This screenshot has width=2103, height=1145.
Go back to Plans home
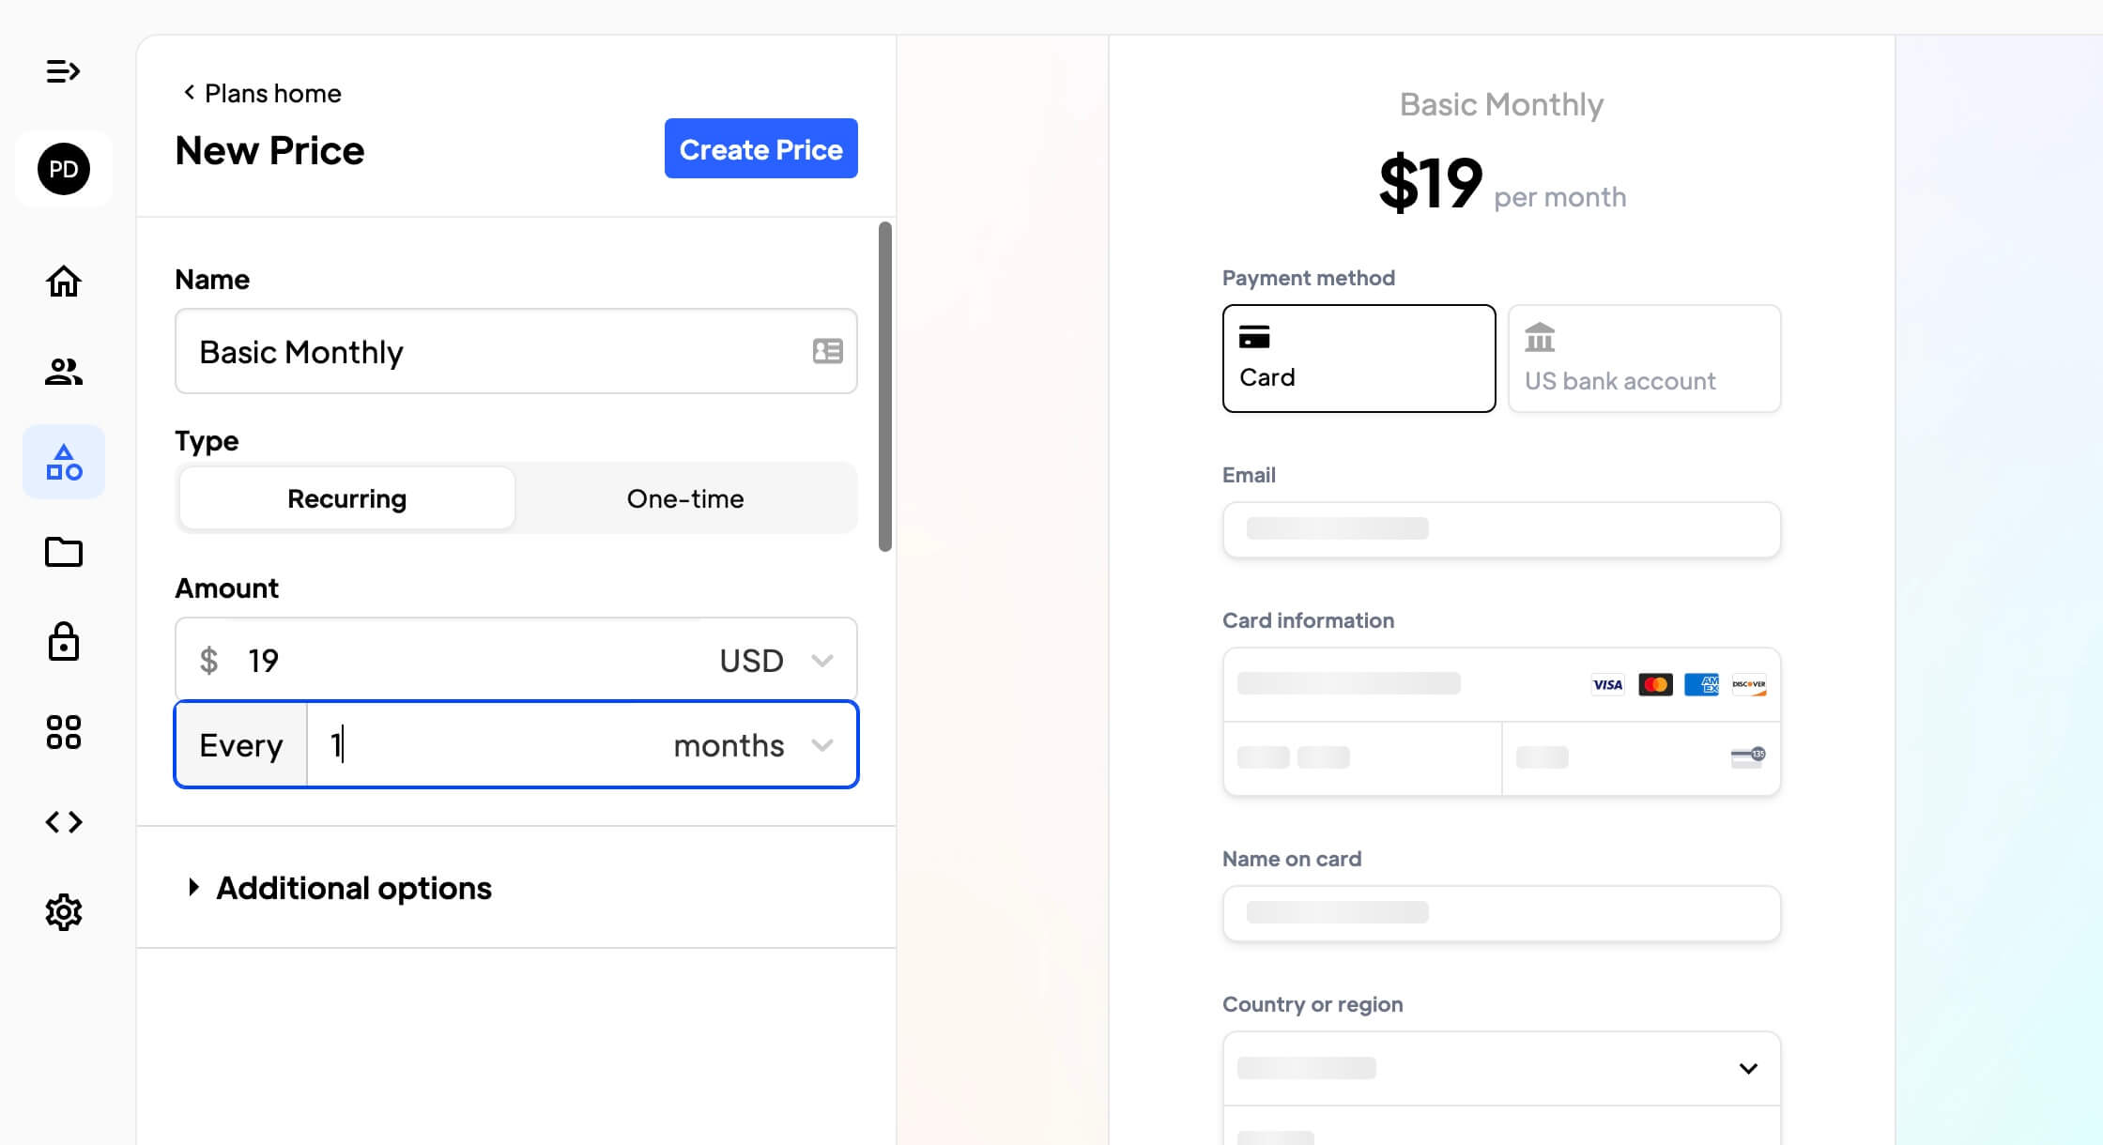pyautogui.click(x=261, y=93)
